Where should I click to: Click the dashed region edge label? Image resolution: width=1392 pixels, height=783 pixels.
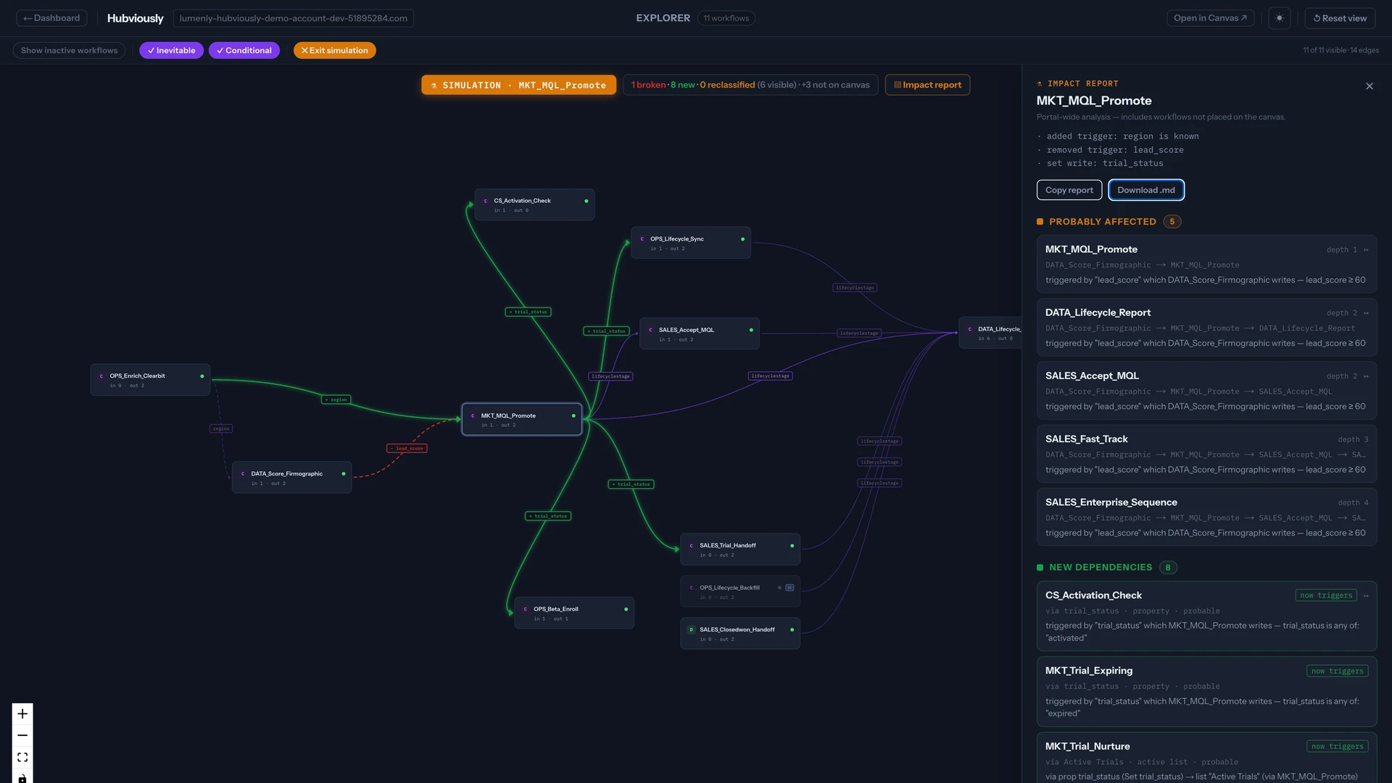221,429
